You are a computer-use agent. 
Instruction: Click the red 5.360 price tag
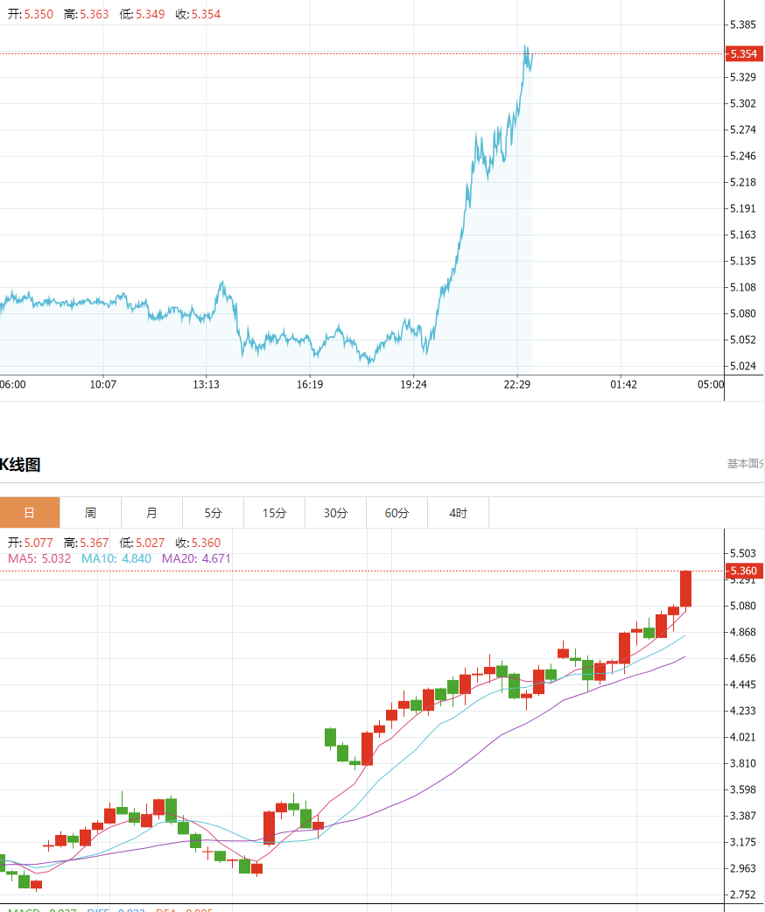(743, 571)
